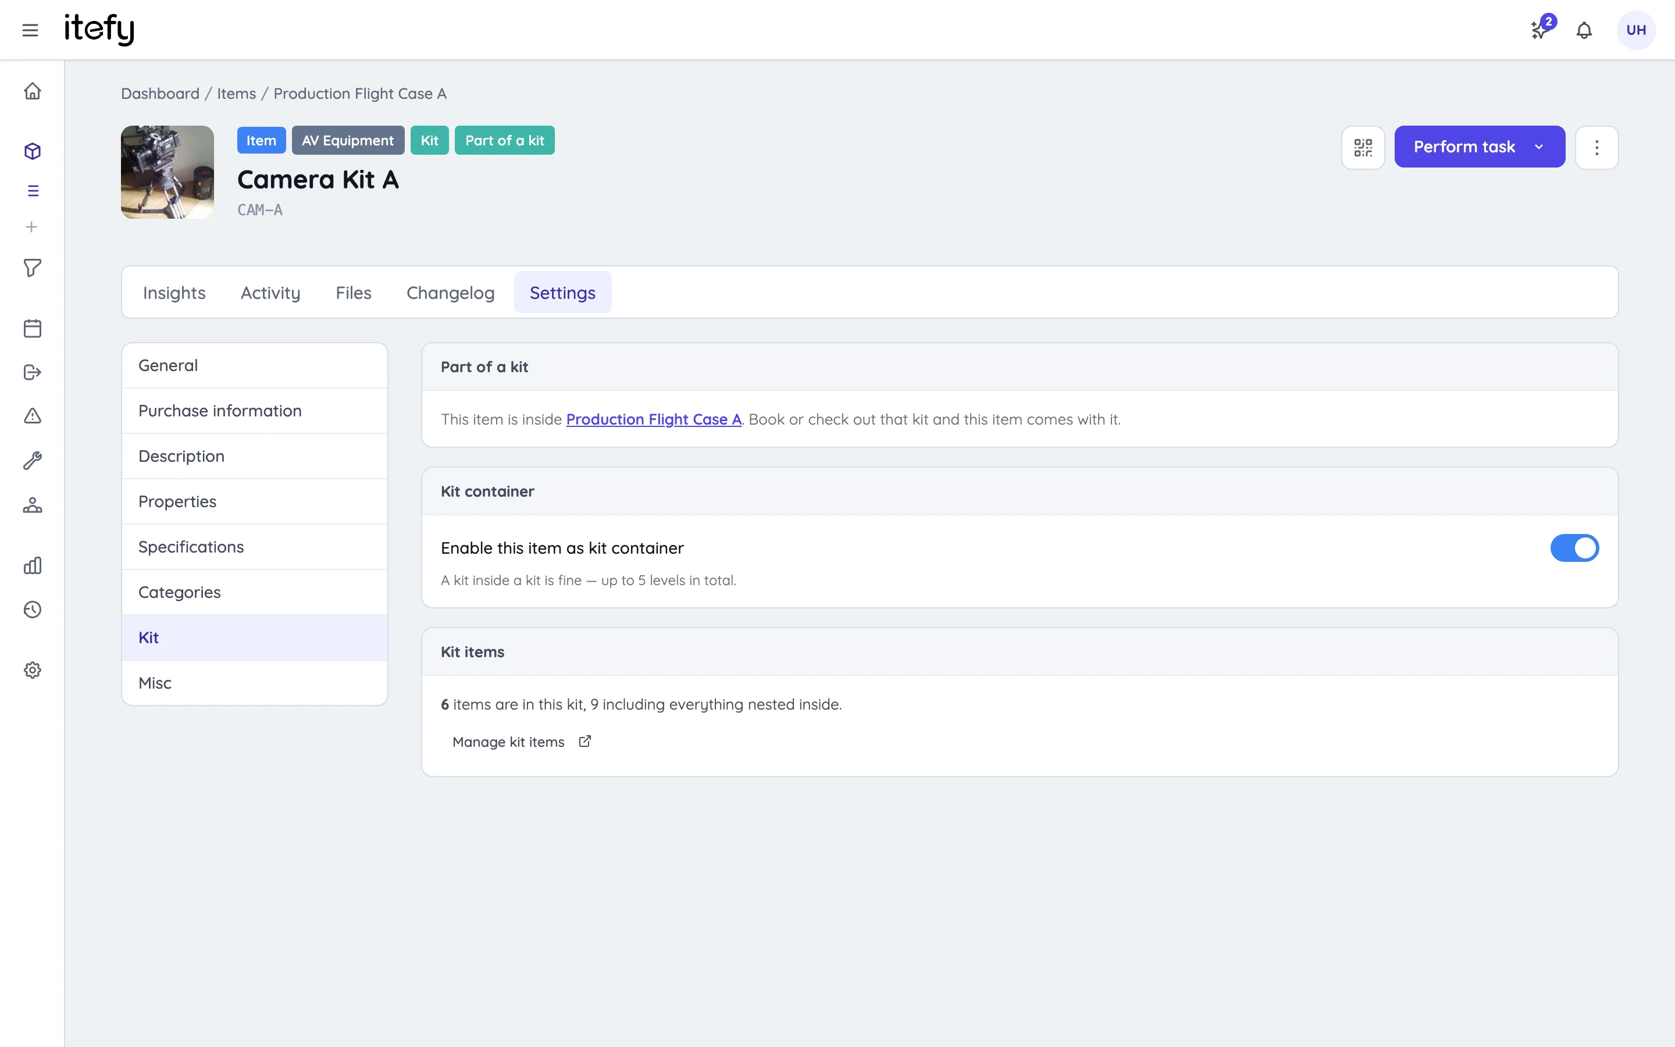
Task: Open the hamburger menu icon
Action: click(30, 30)
